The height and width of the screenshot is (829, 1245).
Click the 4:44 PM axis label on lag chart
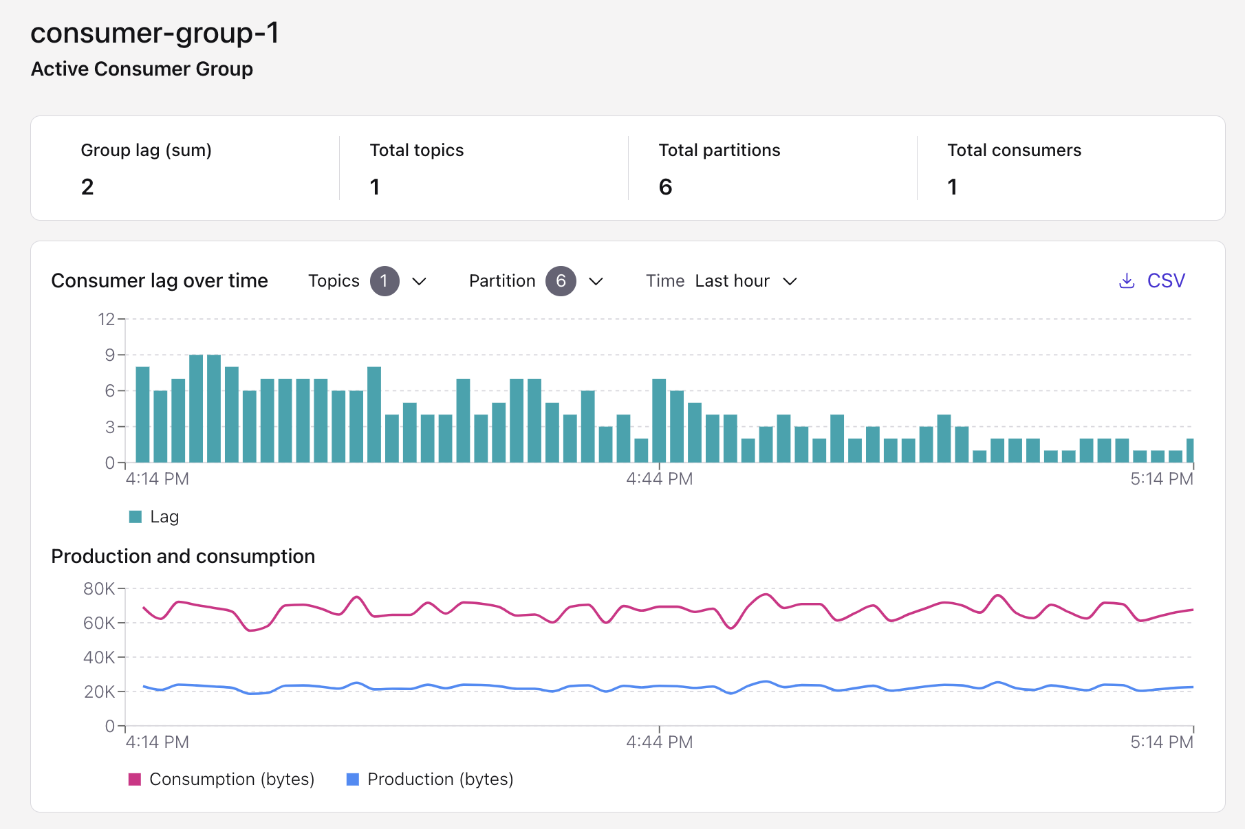click(658, 478)
